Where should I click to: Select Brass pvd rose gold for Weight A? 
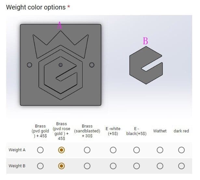pos(61,150)
